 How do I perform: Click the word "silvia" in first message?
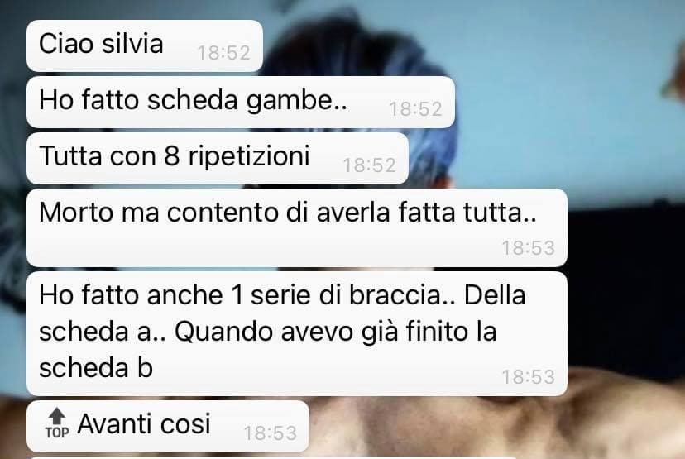tap(132, 44)
